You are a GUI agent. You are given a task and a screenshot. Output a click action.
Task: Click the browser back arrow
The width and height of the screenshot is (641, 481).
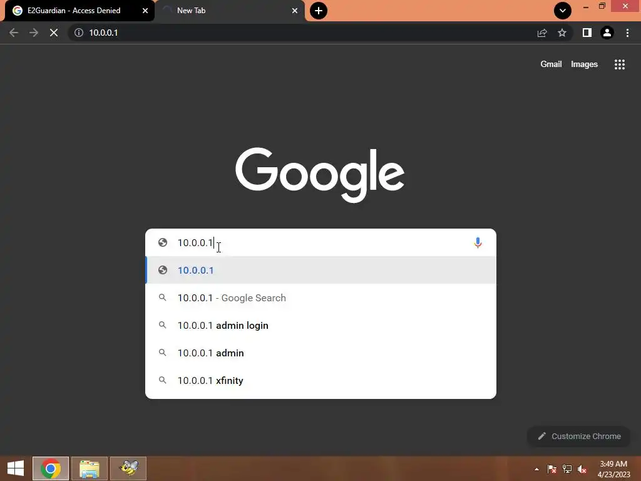point(14,33)
